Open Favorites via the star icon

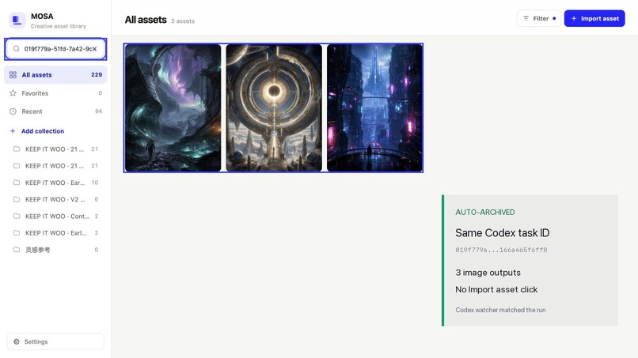point(13,93)
